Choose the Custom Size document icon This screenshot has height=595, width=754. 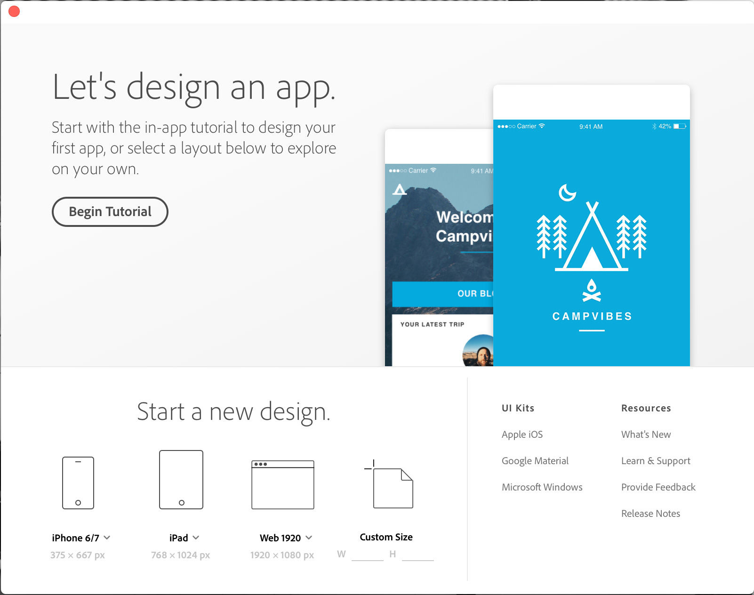389,484
